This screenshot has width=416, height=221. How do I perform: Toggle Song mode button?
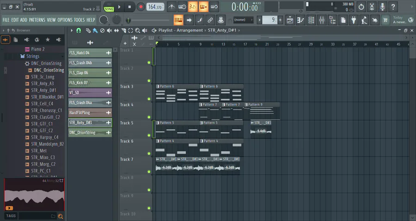point(109,9)
